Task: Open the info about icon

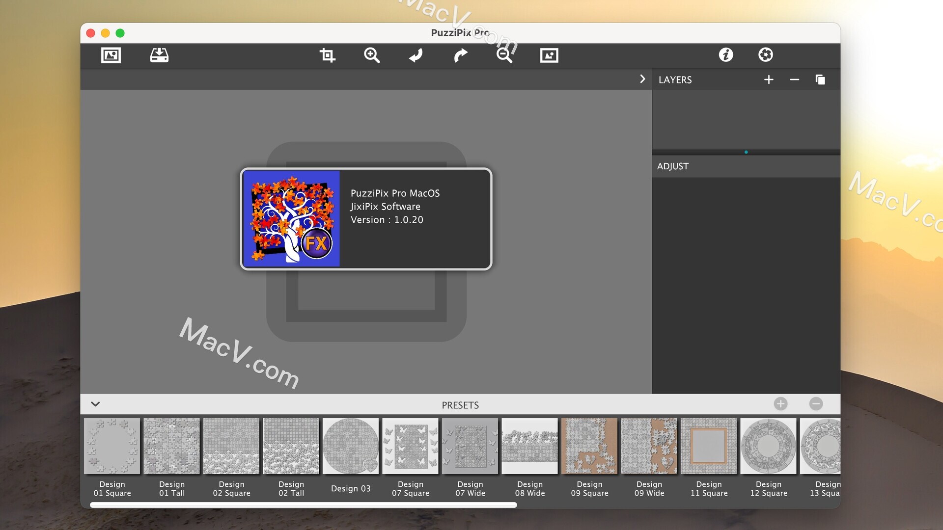Action: click(726, 54)
